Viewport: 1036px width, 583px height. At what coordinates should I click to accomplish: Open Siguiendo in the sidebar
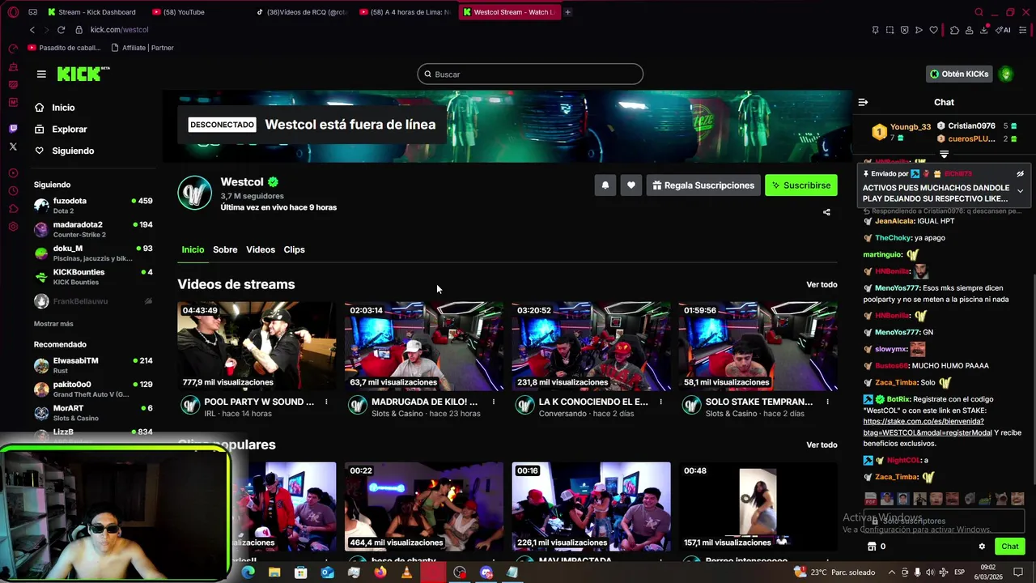73,151
